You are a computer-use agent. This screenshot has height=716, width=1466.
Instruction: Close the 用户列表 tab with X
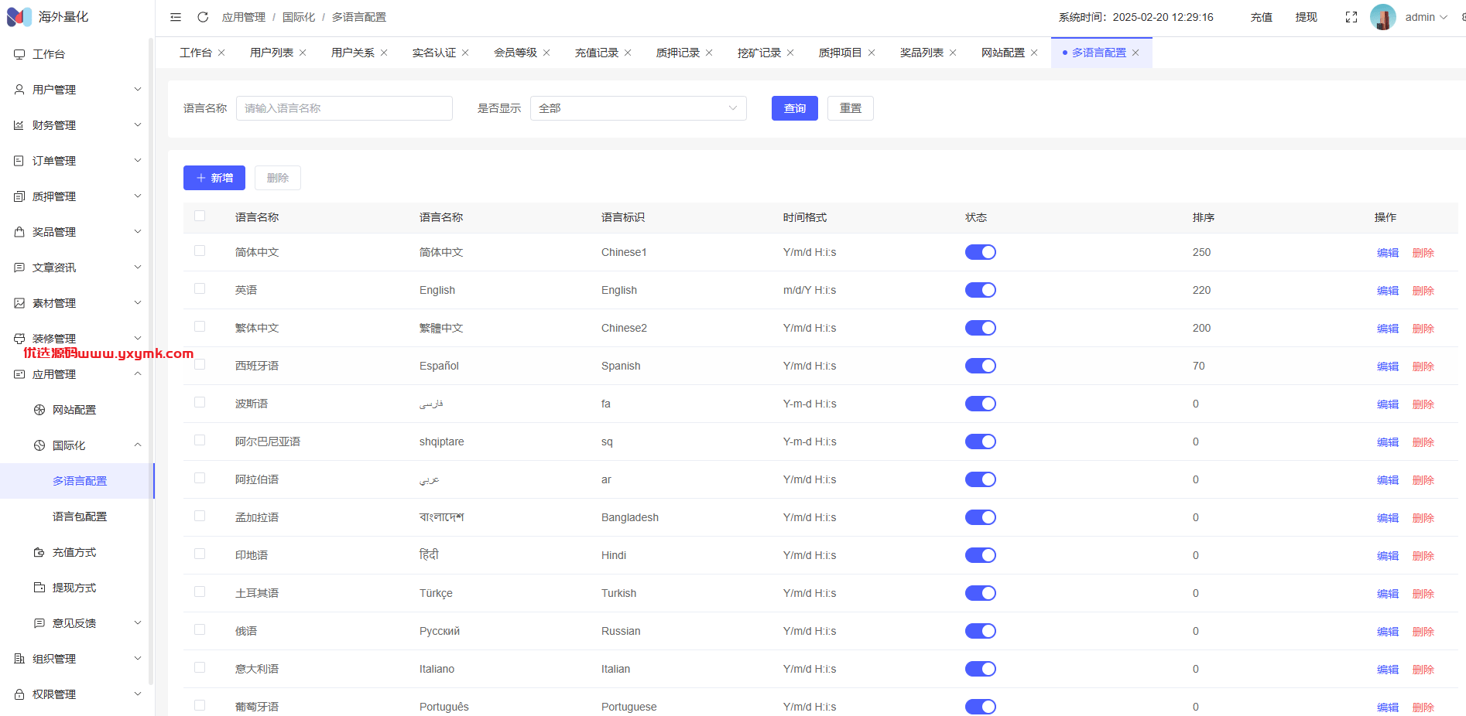tap(303, 53)
